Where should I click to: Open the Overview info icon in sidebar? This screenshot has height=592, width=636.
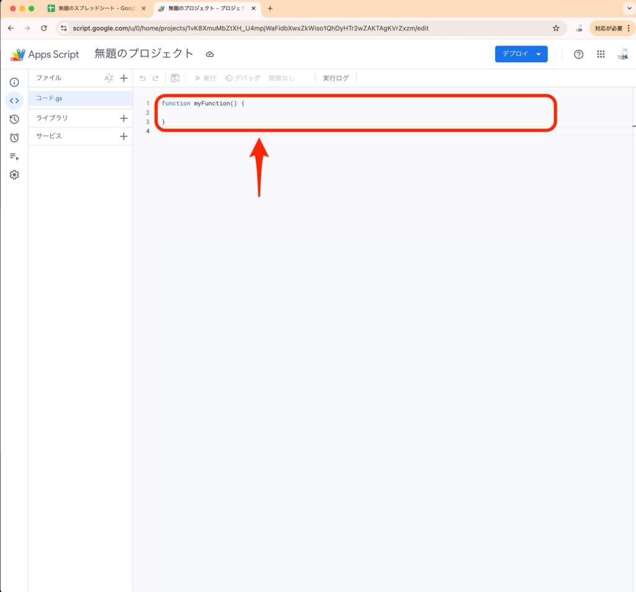(14, 82)
